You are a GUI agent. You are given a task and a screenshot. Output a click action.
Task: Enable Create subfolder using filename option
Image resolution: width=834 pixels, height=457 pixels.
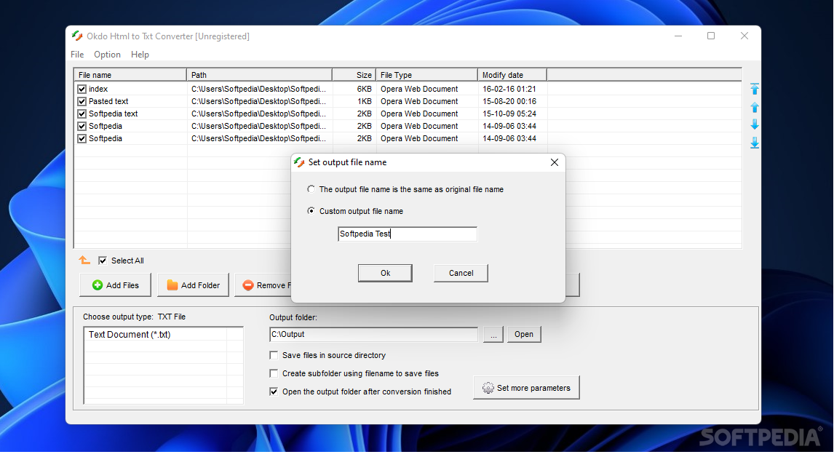coord(274,373)
